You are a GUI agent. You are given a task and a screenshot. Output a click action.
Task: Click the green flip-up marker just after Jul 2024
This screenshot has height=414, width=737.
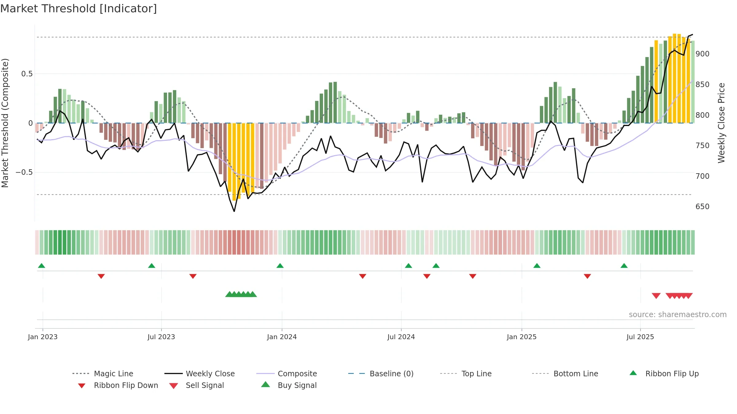[408, 266]
